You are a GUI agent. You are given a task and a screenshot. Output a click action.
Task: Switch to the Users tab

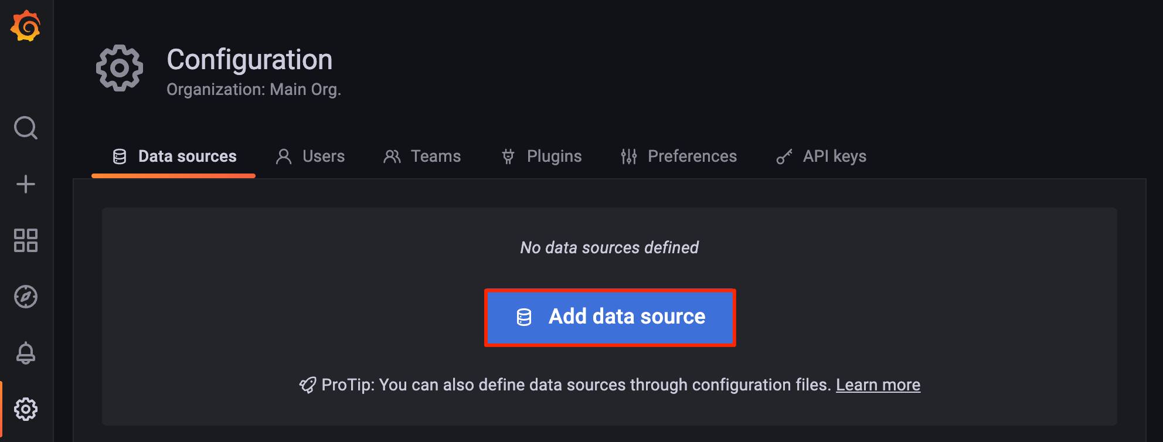(311, 157)
